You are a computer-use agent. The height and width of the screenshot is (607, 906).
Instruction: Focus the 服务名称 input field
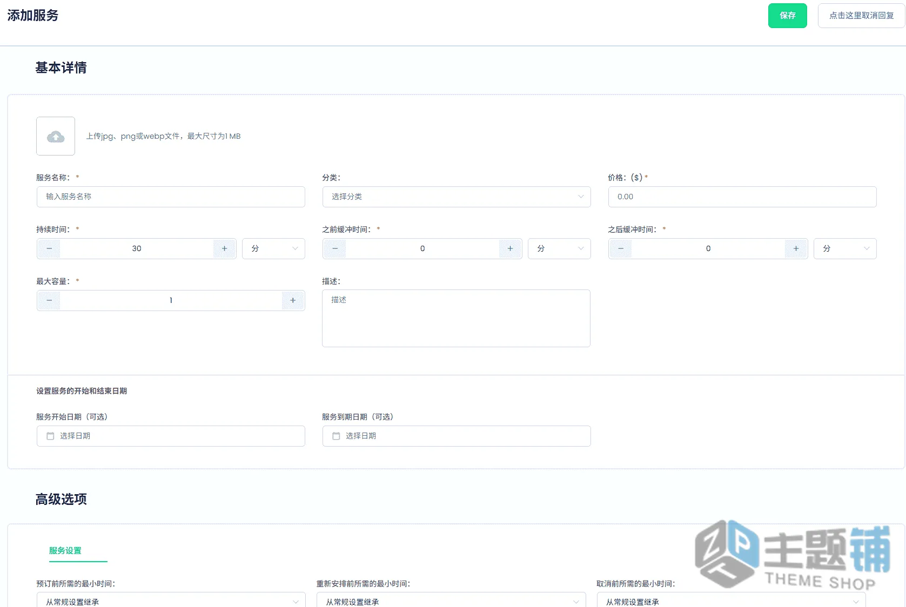pos(171,197)
